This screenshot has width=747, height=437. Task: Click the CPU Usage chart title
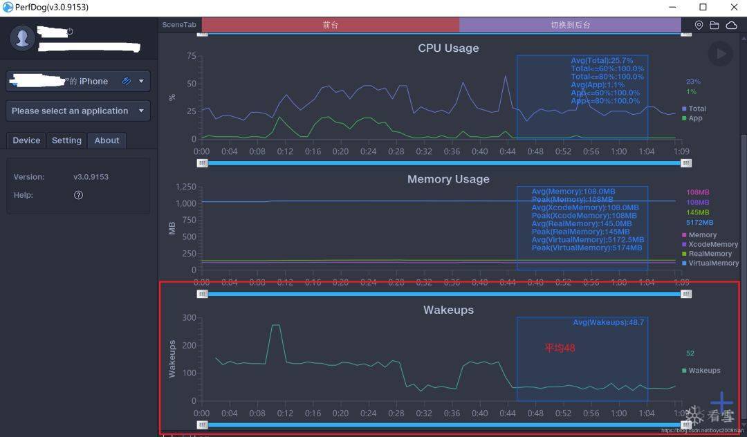(x=448, y=48)
